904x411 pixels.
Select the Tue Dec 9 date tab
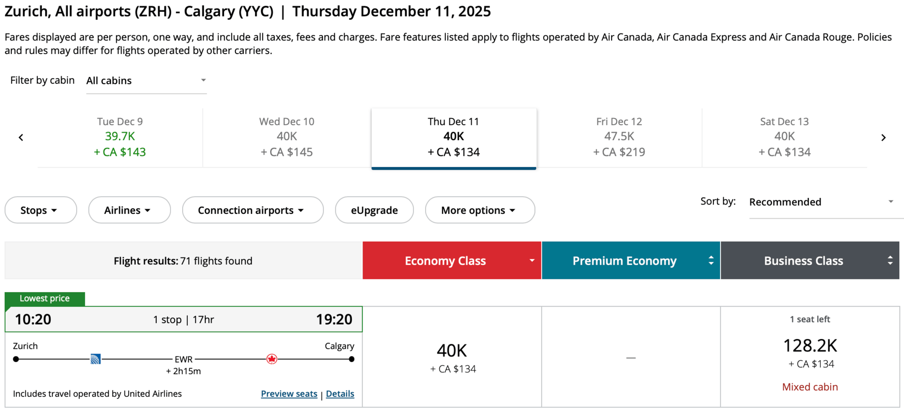pos(120,137)
